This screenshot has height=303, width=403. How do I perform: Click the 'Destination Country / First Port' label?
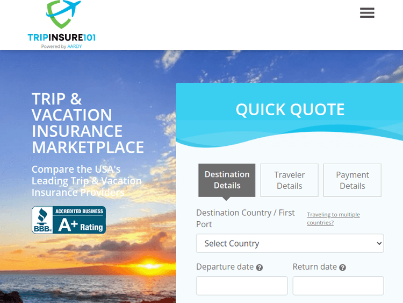point(245,218)
